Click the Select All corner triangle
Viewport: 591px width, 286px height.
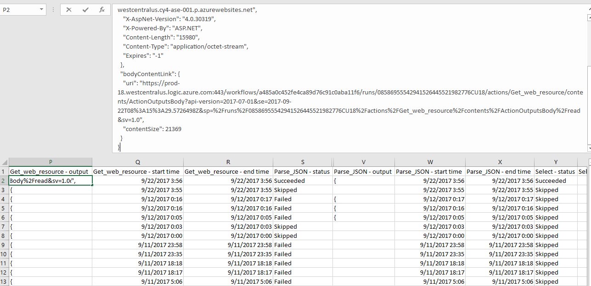click(x=4, y=162)
